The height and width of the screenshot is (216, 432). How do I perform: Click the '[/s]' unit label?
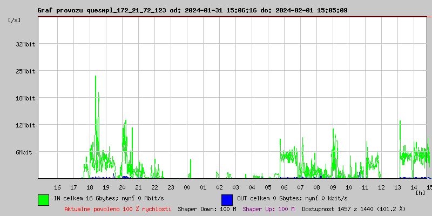[x=15, y=20]
